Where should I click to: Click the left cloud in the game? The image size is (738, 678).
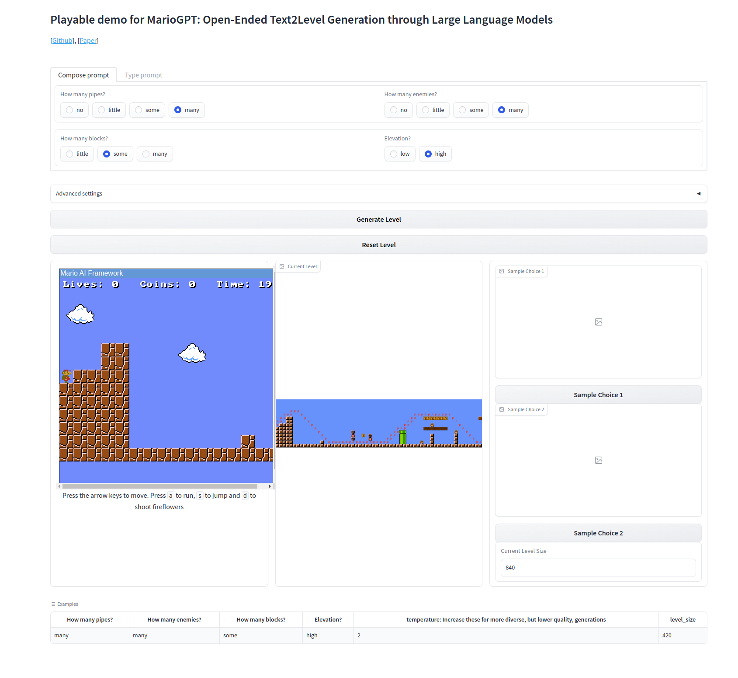pos(80,314)
